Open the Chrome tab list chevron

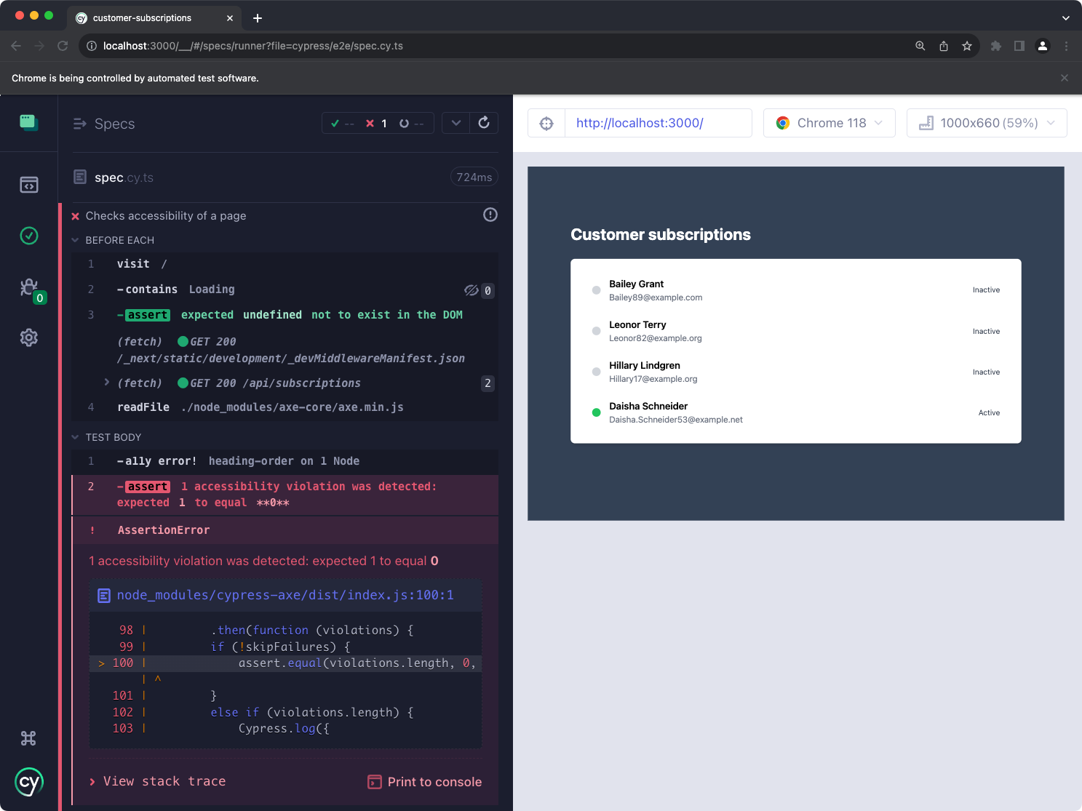click(x=1066, y=17)
